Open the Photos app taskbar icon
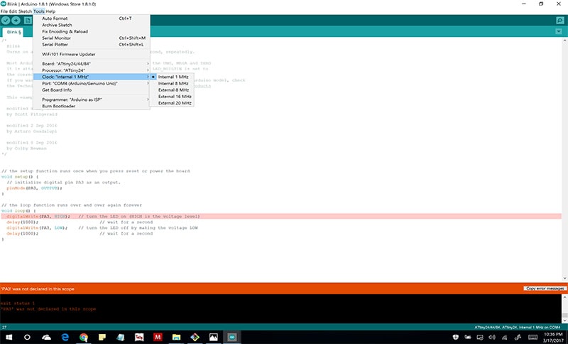Screen dimensions: 568x344 214,337
